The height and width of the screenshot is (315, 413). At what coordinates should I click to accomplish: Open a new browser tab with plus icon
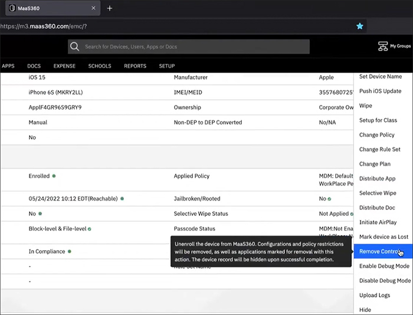pos(110,8)
